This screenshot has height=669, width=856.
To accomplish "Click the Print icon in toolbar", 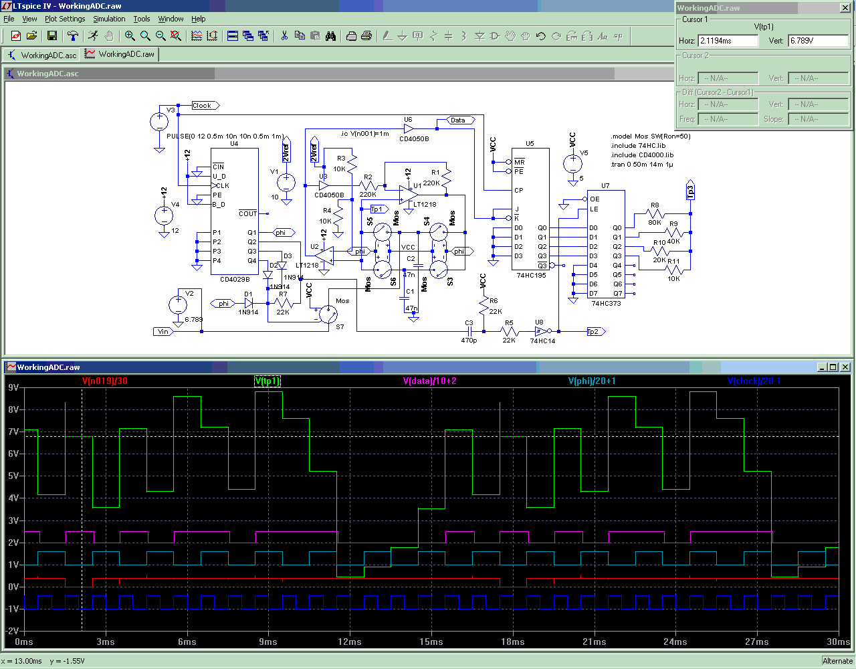I will coord(366,36).
